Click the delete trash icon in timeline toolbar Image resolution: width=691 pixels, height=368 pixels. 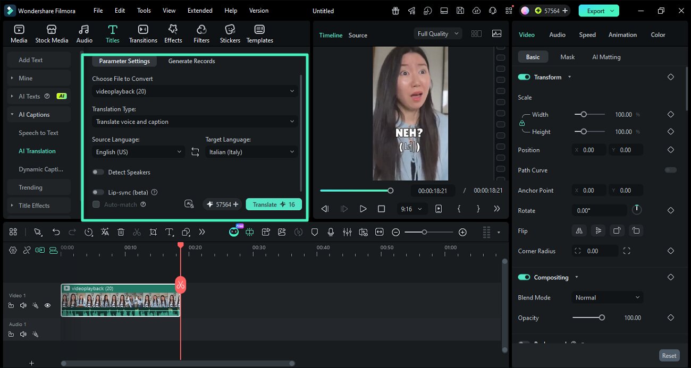pos(121,232)
